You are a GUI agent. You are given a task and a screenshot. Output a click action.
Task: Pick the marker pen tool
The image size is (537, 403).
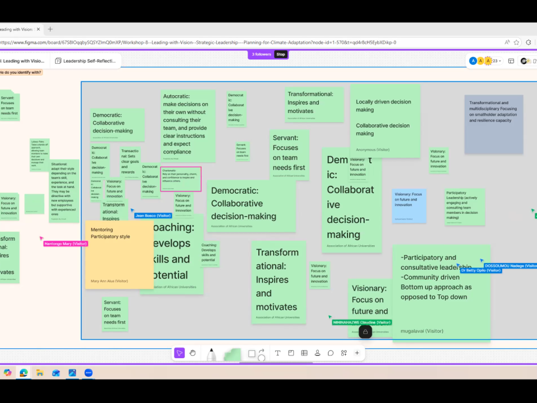[x=211, y=354]
